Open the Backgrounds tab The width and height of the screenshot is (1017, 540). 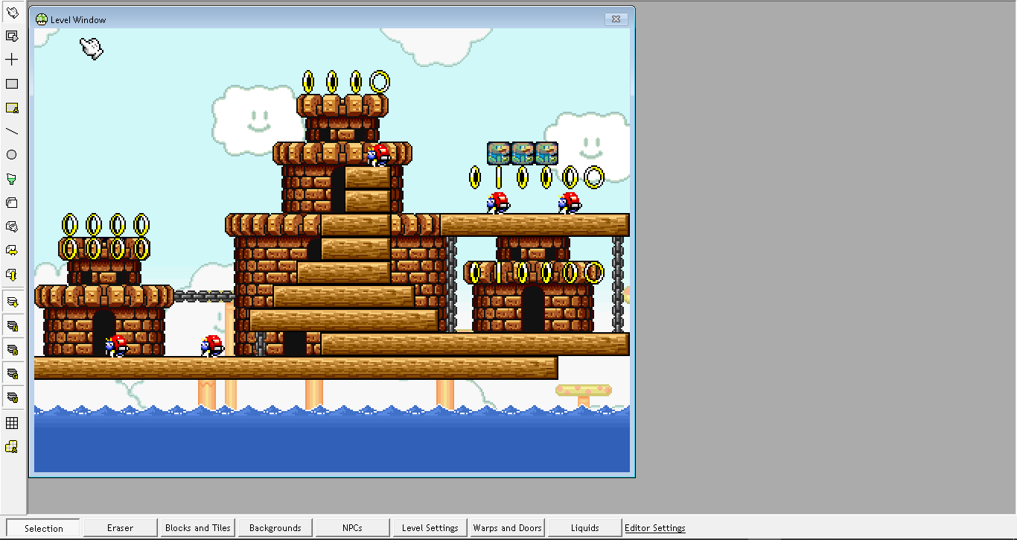[275, 528]
